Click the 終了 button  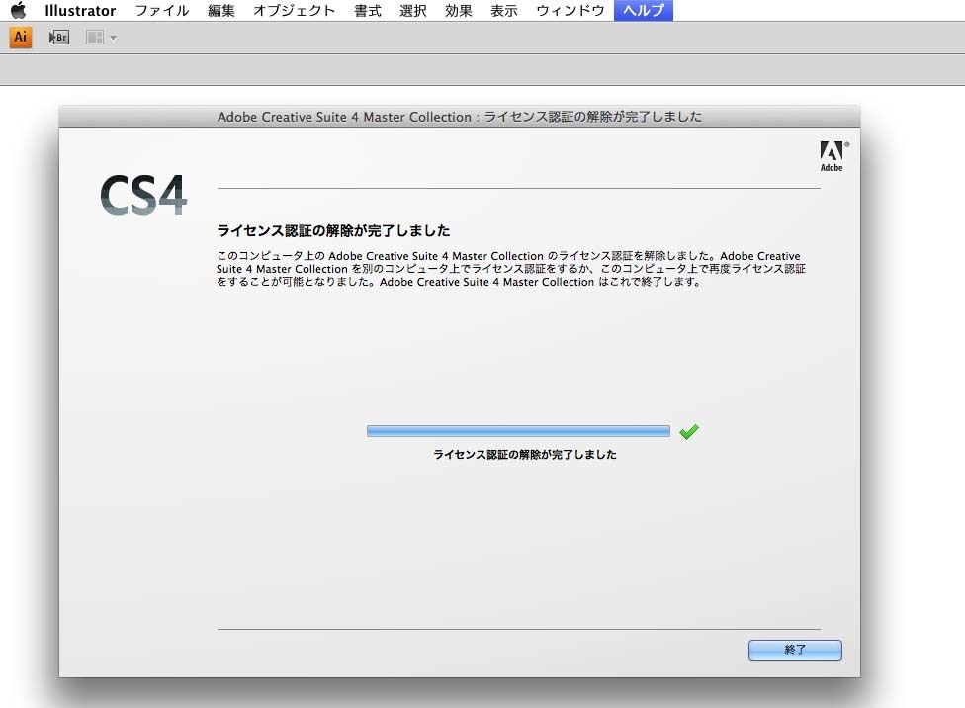tap(794, 650)
